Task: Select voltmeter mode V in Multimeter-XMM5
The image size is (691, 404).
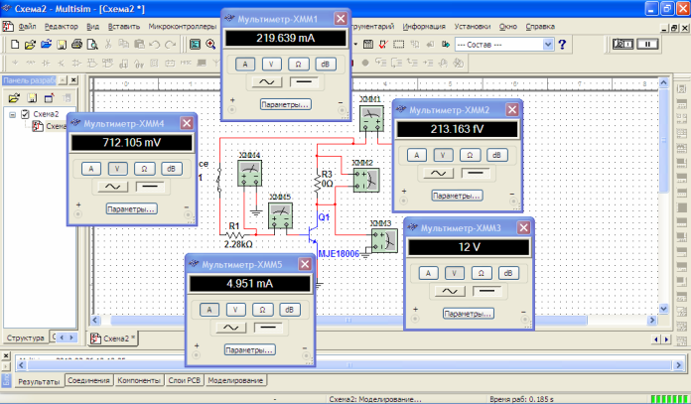Action: coord(235,310)
